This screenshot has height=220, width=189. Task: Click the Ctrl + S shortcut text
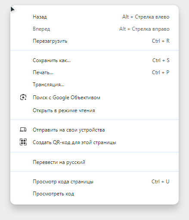point(161,60)
